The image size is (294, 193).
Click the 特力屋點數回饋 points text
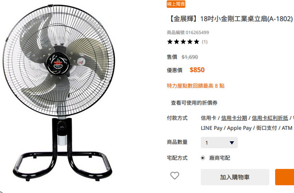tap(196, 86)
